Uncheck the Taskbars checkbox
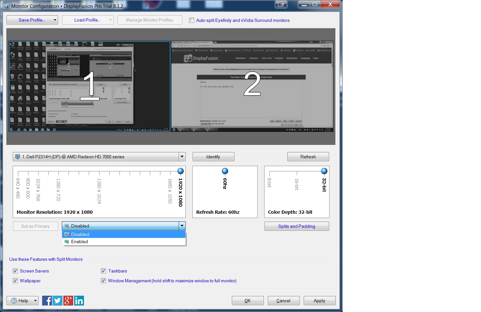Viewport: 481px width, 312px height. [104, 271]
